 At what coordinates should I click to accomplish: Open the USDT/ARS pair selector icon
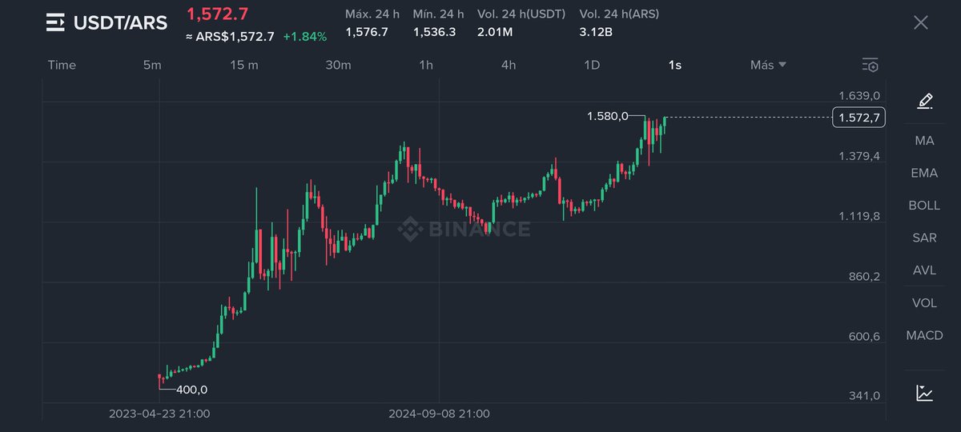click(x=56, y=22)
